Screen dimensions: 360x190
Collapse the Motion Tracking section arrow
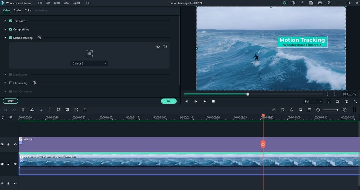coord(5,38)
